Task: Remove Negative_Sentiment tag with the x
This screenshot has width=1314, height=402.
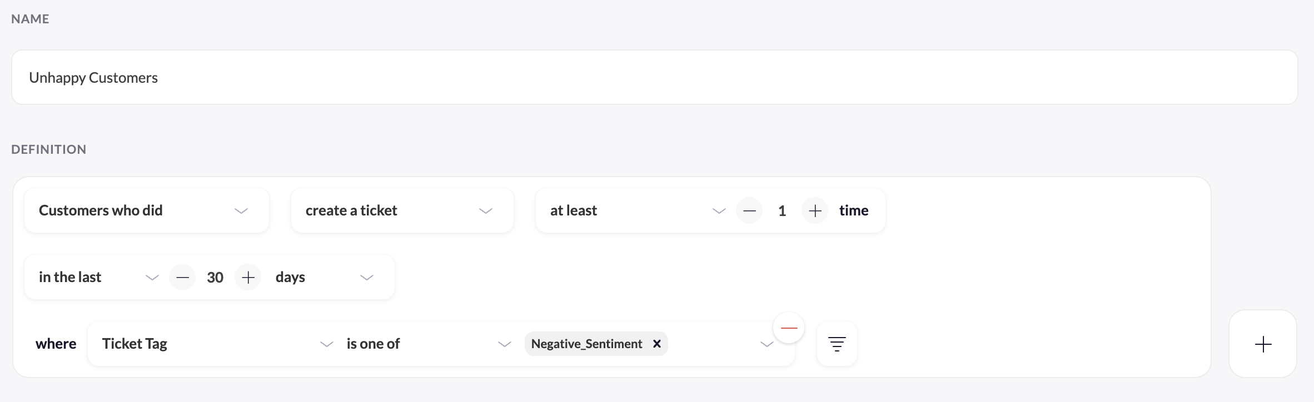Action: pos(657,344)
